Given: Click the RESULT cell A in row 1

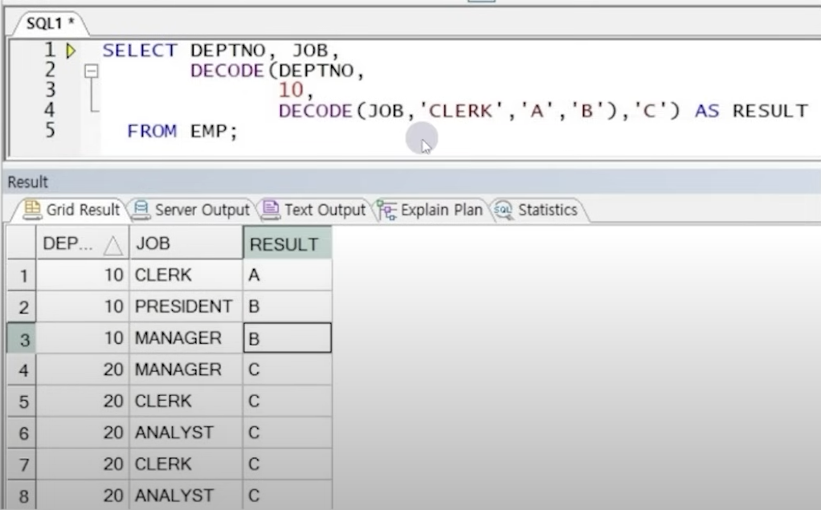Looking at the screenshot, I should tap(288, 275).
